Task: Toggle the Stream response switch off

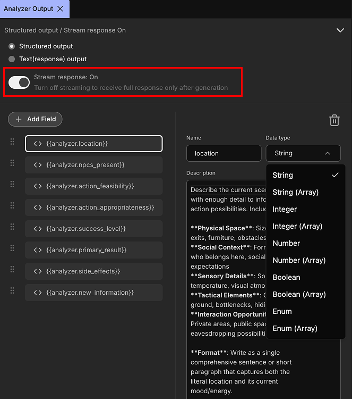Action: [19, 82]
